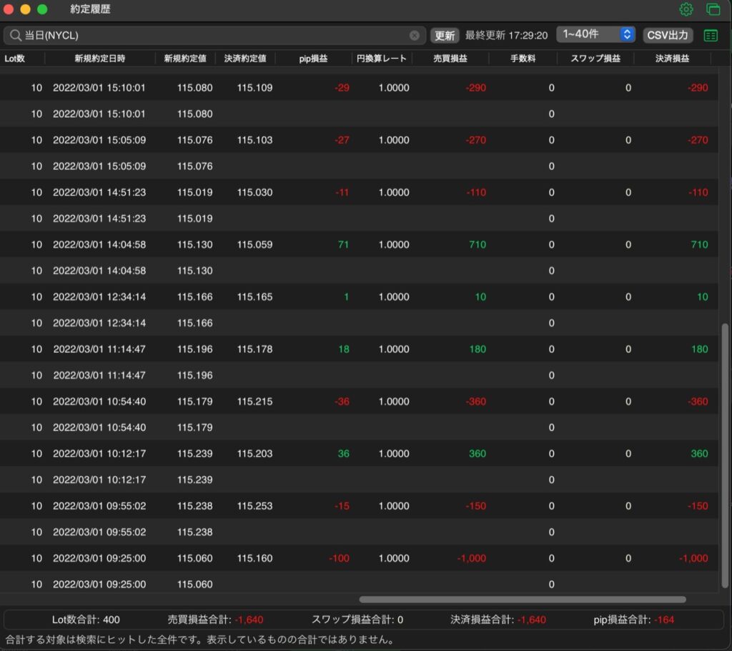The image size is (732, 651).
Task: Click the Lot数 column header
Action: tap(14, 59)
